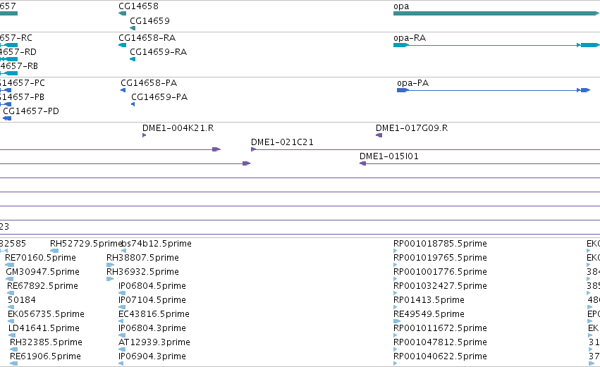
Task: Click the RP01413.5prime label
Action: pos(429,300)
